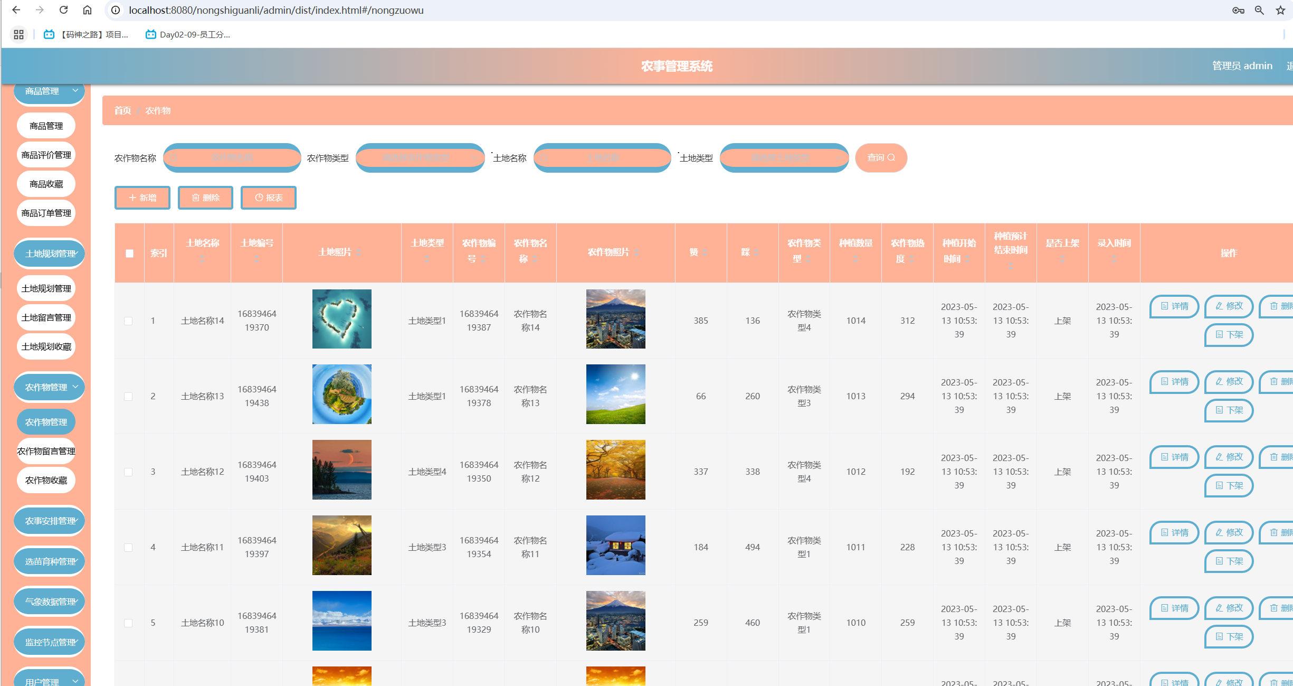Viewport: 1293px width, 686px height.
Task: Check the row checkbox for 土地名称14
Action: (x=128, y=321)
